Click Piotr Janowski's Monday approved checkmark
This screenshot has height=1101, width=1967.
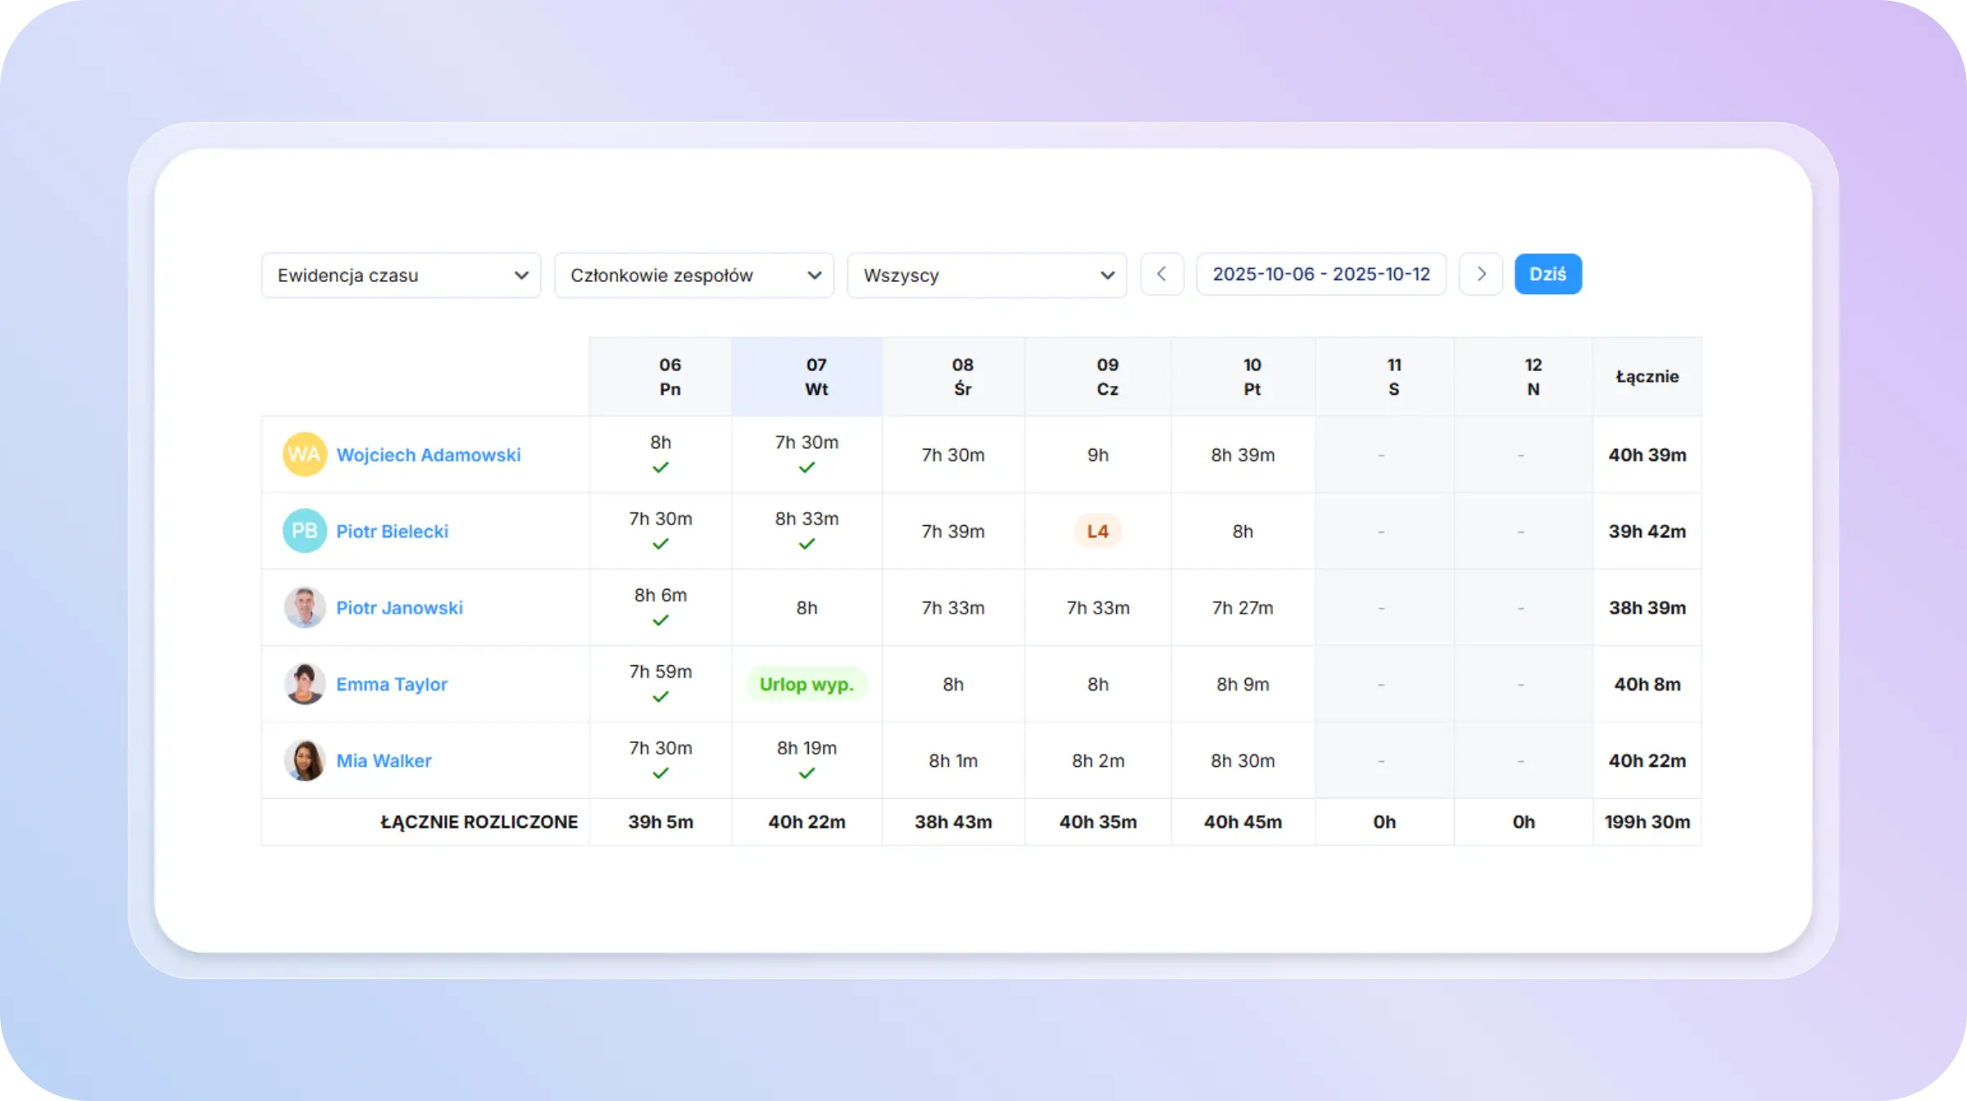click(x=661, y=621)
